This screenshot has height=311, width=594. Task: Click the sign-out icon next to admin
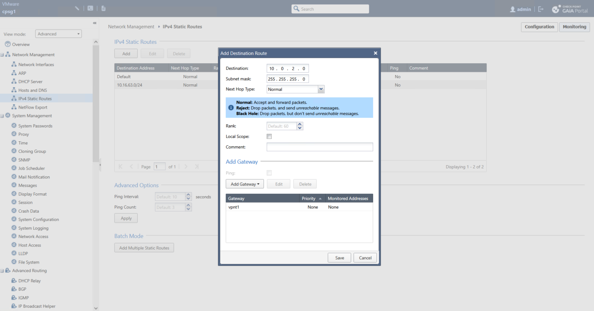(x=541, y=9)
